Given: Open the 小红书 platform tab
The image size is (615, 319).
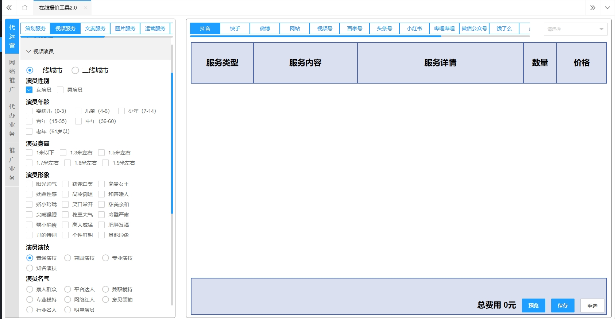Looking at the screenshot, I should point(414,28).
